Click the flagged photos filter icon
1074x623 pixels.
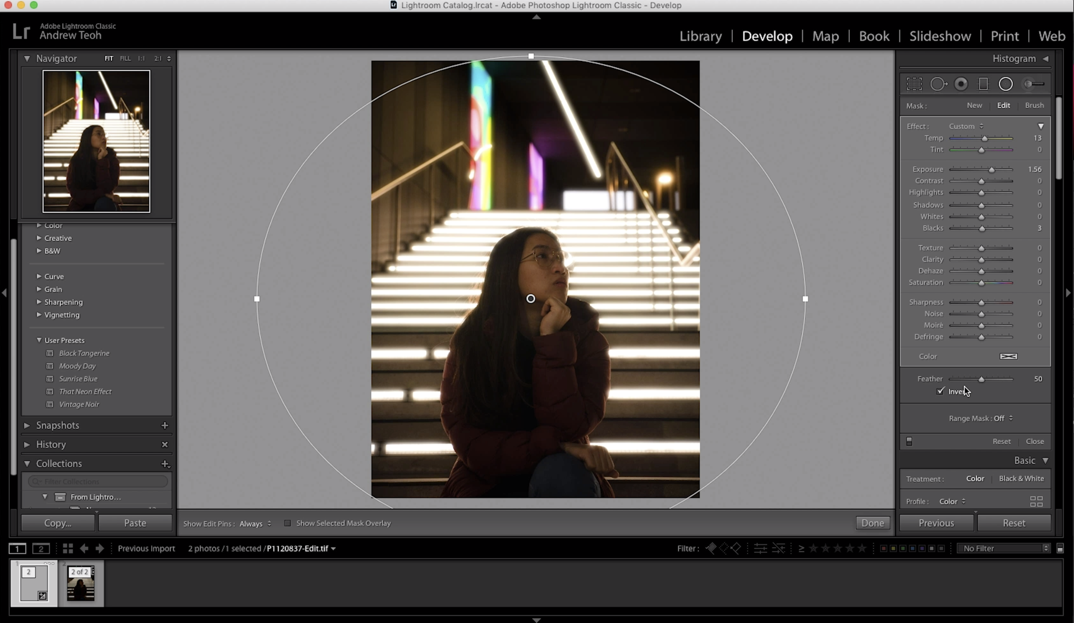711,548
